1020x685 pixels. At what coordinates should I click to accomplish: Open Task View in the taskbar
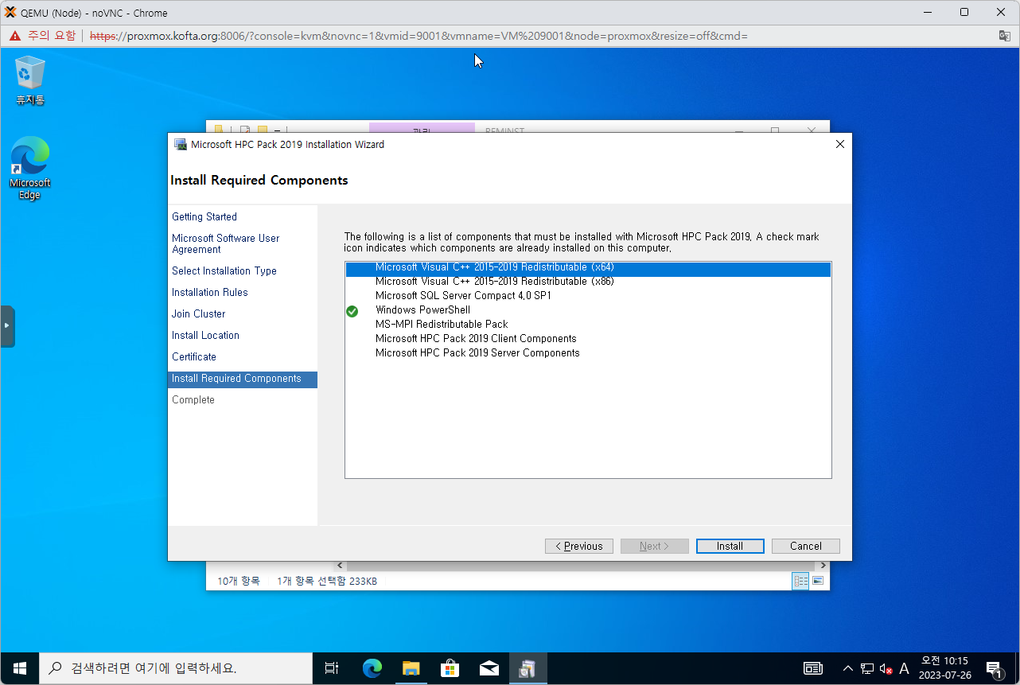(332, 668)
